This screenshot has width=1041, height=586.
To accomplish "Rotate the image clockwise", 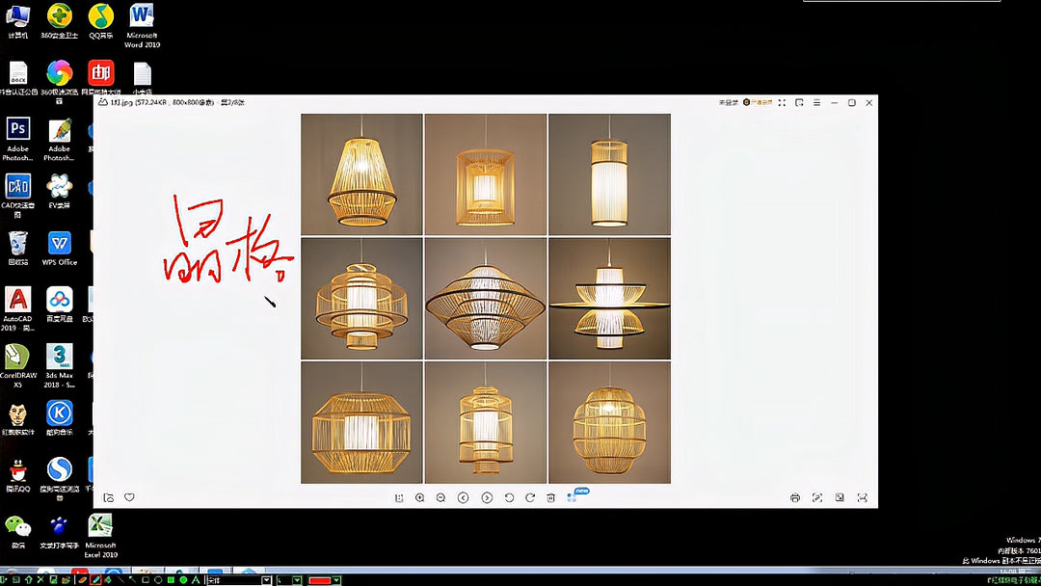I will click(530, 497).
